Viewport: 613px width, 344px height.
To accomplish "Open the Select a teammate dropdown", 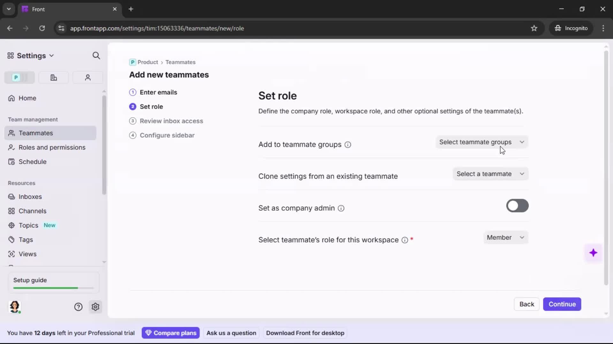I will [490, 174].
